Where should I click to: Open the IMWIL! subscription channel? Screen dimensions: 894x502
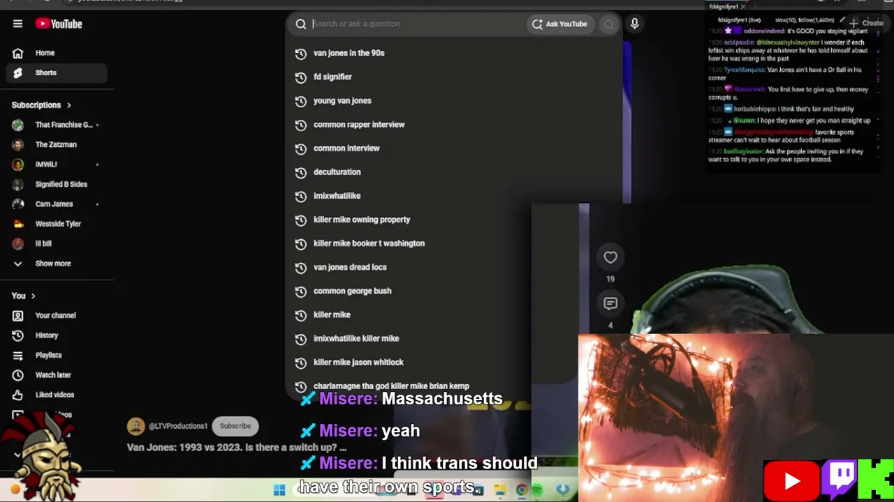point(57,165)
